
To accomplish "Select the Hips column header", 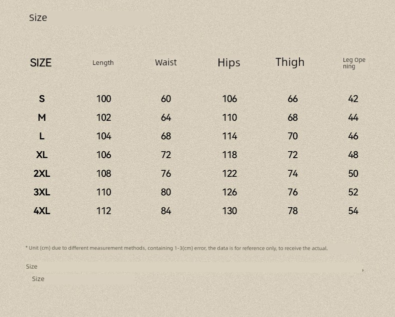I will (228, 62).
